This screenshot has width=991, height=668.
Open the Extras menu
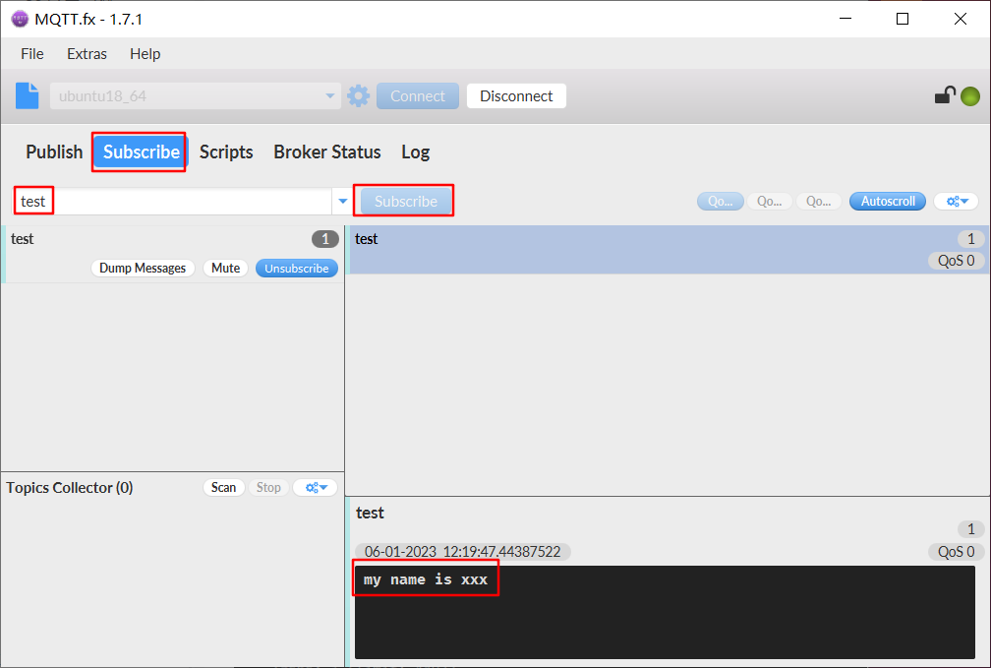[x=87, y=54]
